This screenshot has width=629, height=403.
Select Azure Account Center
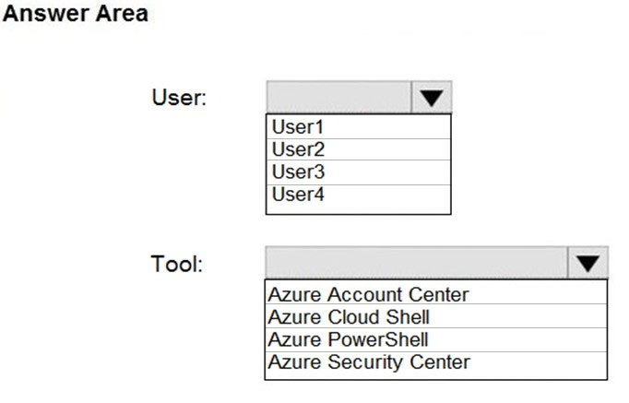(x=435, y=293)
